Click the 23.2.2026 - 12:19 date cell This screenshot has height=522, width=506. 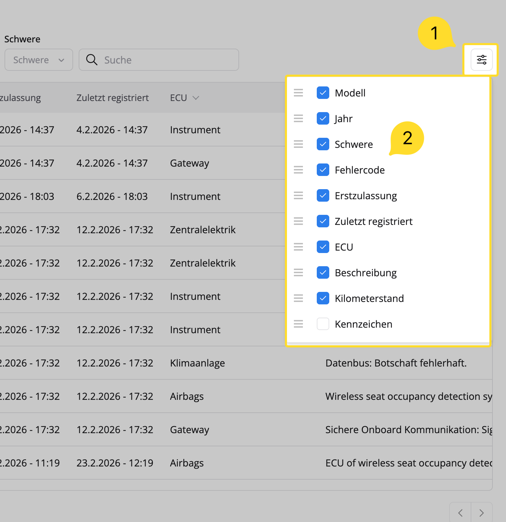coord(115,463)
